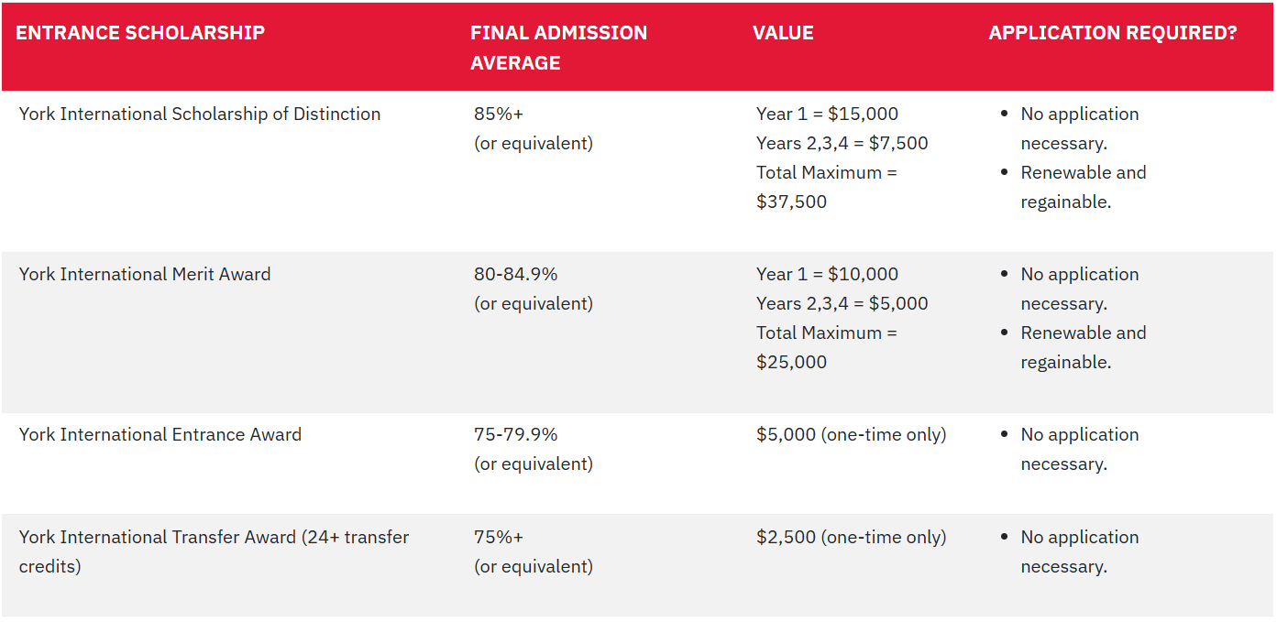Click Renewable and regainable in Distinction row
The width and height of the screenshot is (1277, 622).
pyautogui.click(x=1083, y=187)
